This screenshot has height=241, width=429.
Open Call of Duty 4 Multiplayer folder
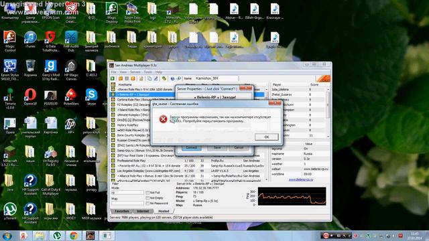(51, 185)
